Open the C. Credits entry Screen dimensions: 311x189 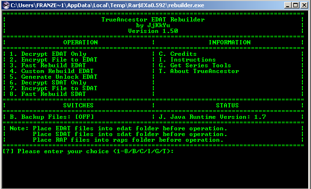[178, 54]
